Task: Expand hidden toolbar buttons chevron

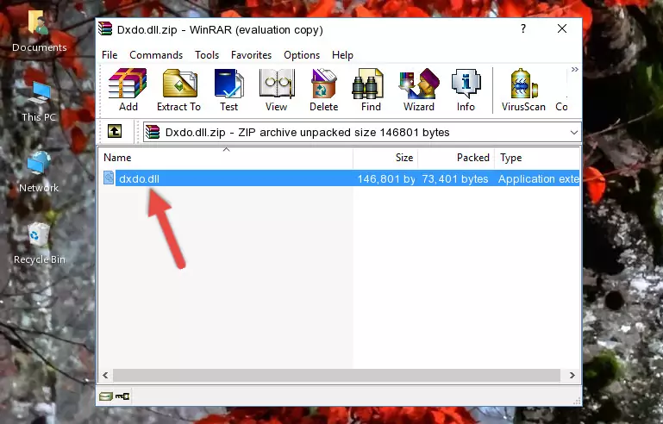Action: tap(574, 70)
